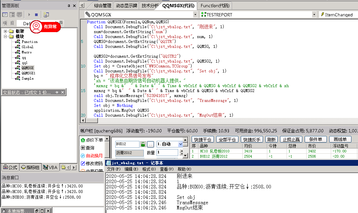
Task: Click the ".." contract browse button
Action: pyautogui.click(x=150, y=144)
